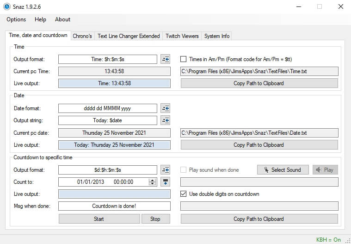351x244 pixels.
Task: Switch to the Chrono's tab
Action: [x=82, y=36]
